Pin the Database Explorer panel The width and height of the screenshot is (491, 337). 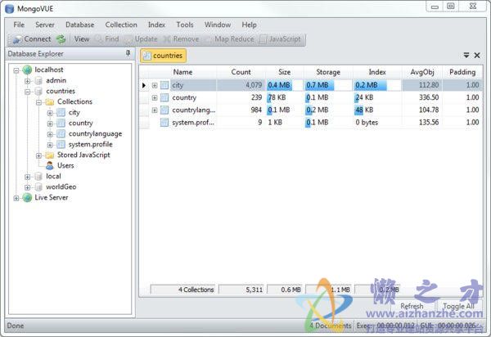tap(128, 53)
